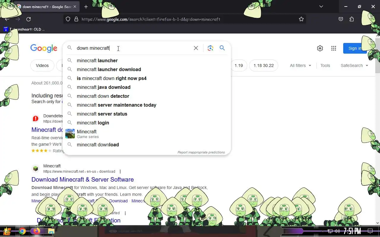Click the Minecraft.net result favicon
380x237 pixels.
pos(36,169)
